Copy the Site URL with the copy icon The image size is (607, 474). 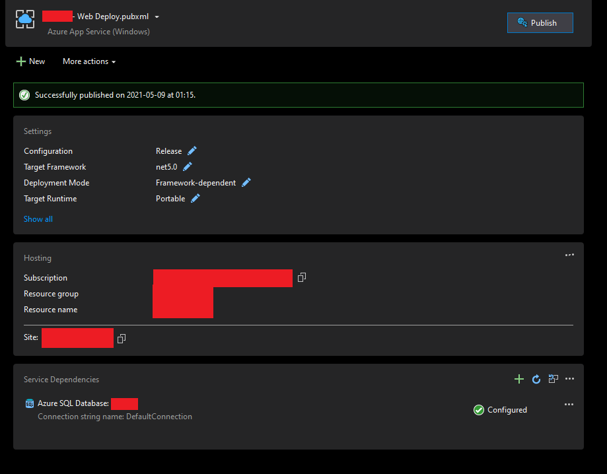[x=121, y=338]
